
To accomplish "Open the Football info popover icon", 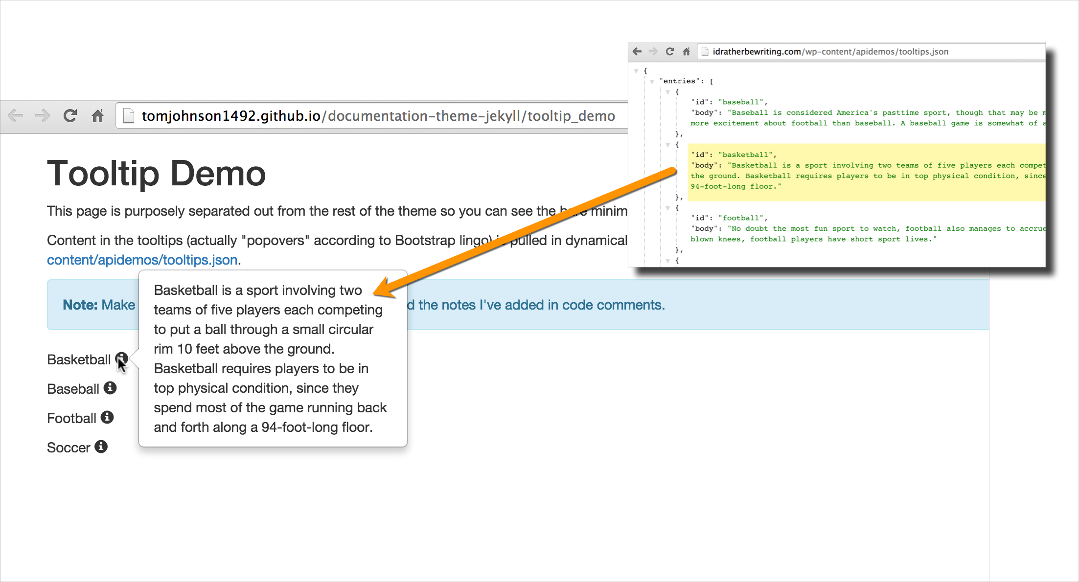I will pyautogui.click(x=107, y=417).
